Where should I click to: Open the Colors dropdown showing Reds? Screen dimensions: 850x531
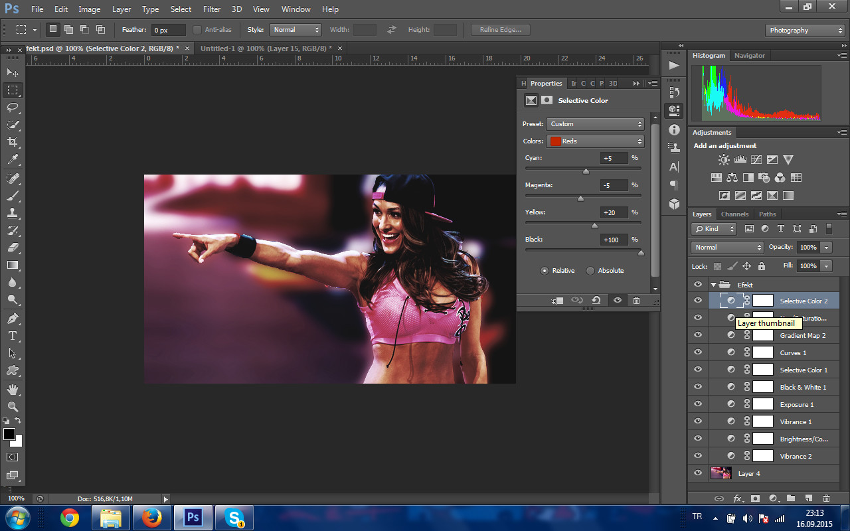point(595,141)
